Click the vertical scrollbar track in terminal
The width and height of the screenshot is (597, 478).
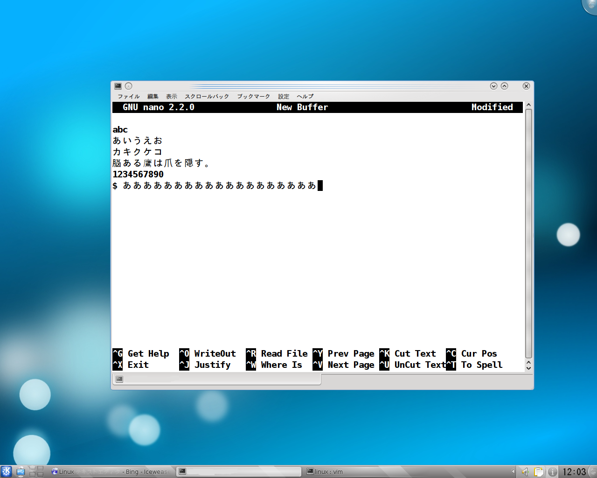pos(528,233)
